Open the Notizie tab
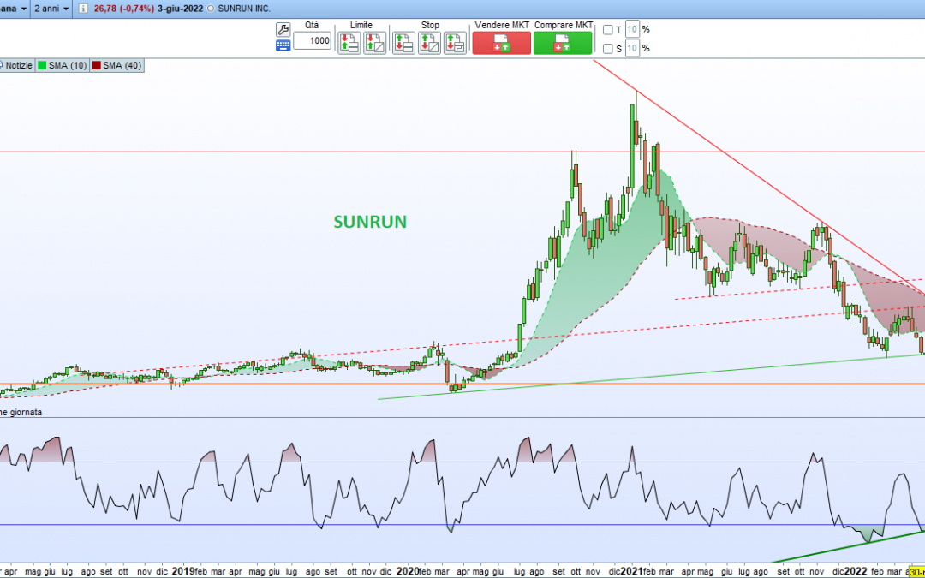 pos(16,65)
